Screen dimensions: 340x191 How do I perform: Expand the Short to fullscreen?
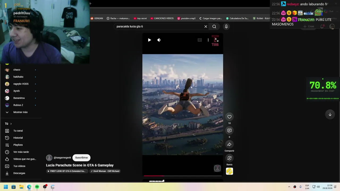pos(216,40)
